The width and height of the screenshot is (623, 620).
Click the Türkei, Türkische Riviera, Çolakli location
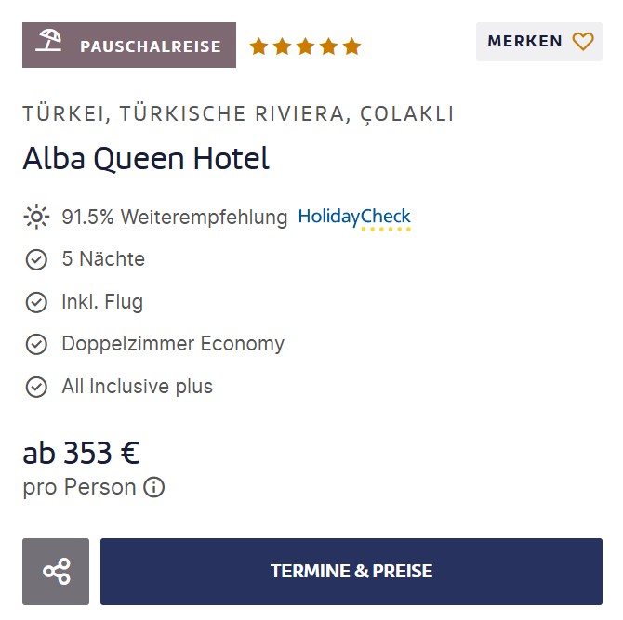(x=238, y=114)
